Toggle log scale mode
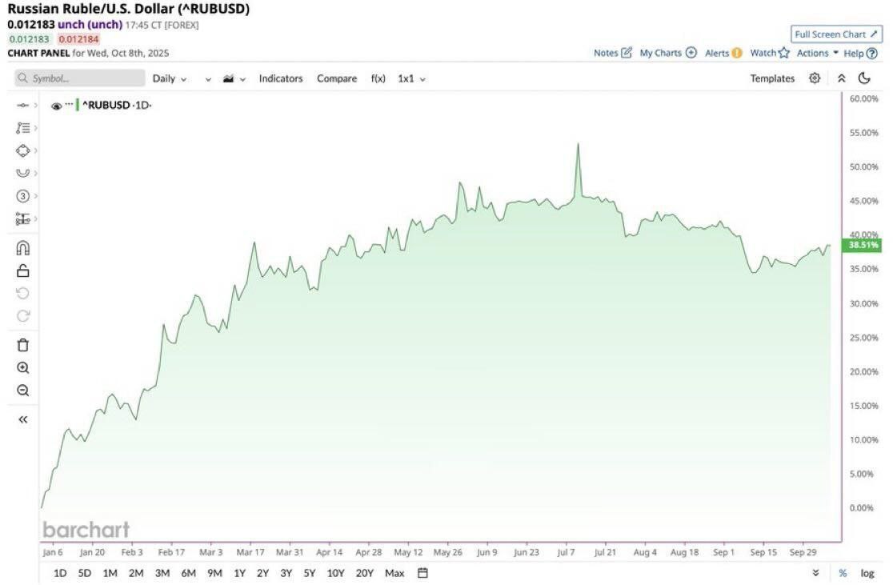The height and width of the screenshot is (585, 893). [x=867, y=573]
